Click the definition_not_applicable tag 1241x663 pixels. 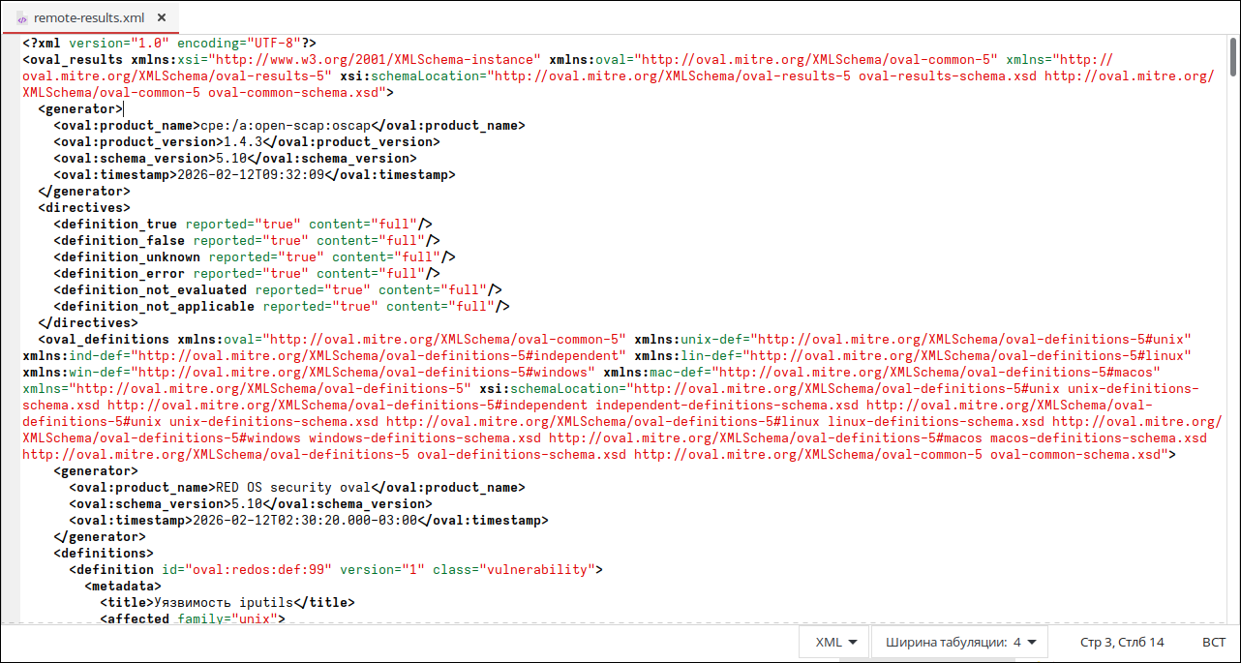(154, 306)
